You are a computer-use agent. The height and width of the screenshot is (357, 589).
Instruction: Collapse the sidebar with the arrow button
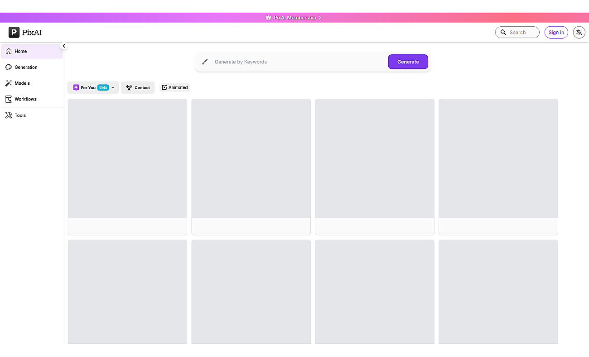(64, 46)
